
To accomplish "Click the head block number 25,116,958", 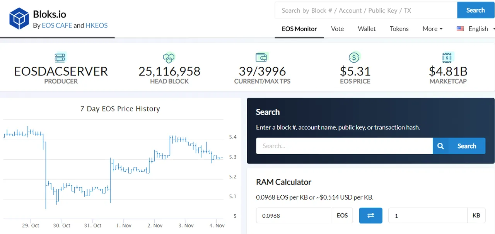I will click(x=169, y=71).
